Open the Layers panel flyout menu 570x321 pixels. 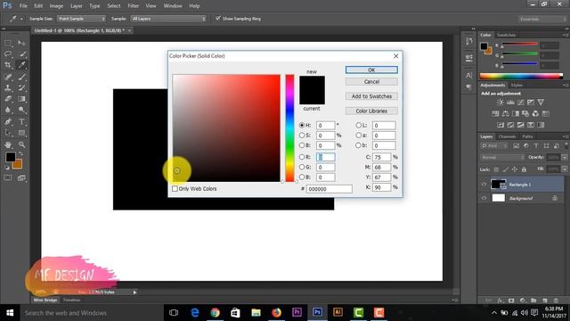pyautogui.click(x=566, y=136)
